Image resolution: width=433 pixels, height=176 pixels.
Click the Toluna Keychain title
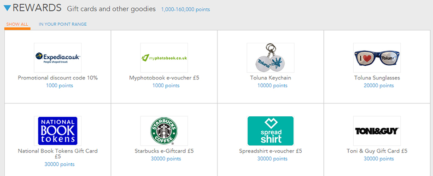270,78
